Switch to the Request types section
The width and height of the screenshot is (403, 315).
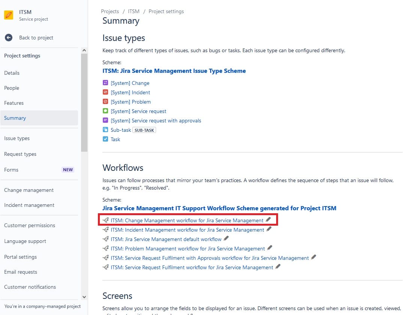(20, 154)
